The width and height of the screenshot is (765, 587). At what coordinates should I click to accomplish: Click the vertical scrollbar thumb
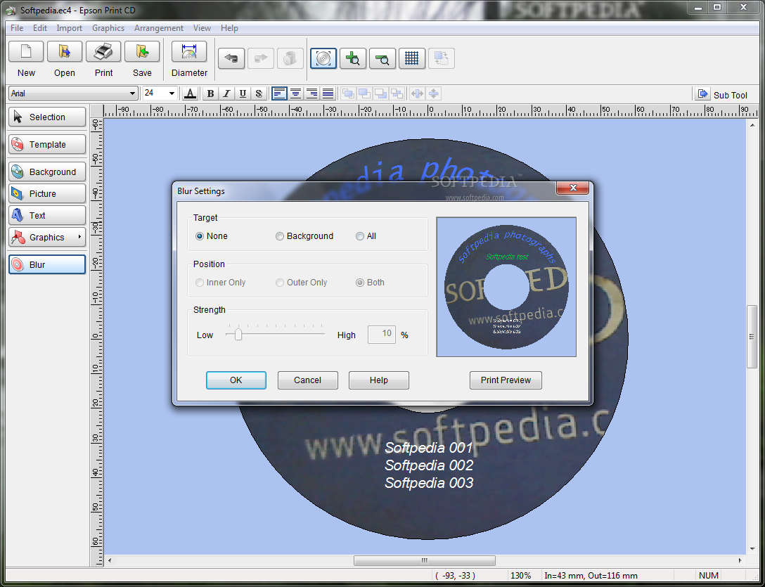coord(752,336)
